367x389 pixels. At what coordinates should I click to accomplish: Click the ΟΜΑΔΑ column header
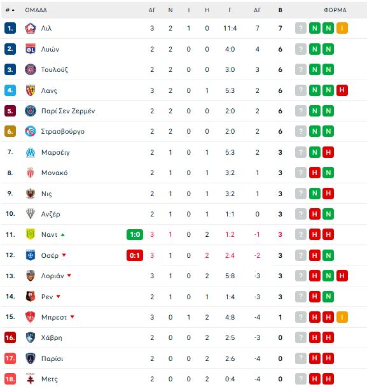click(x=36, y=10)
